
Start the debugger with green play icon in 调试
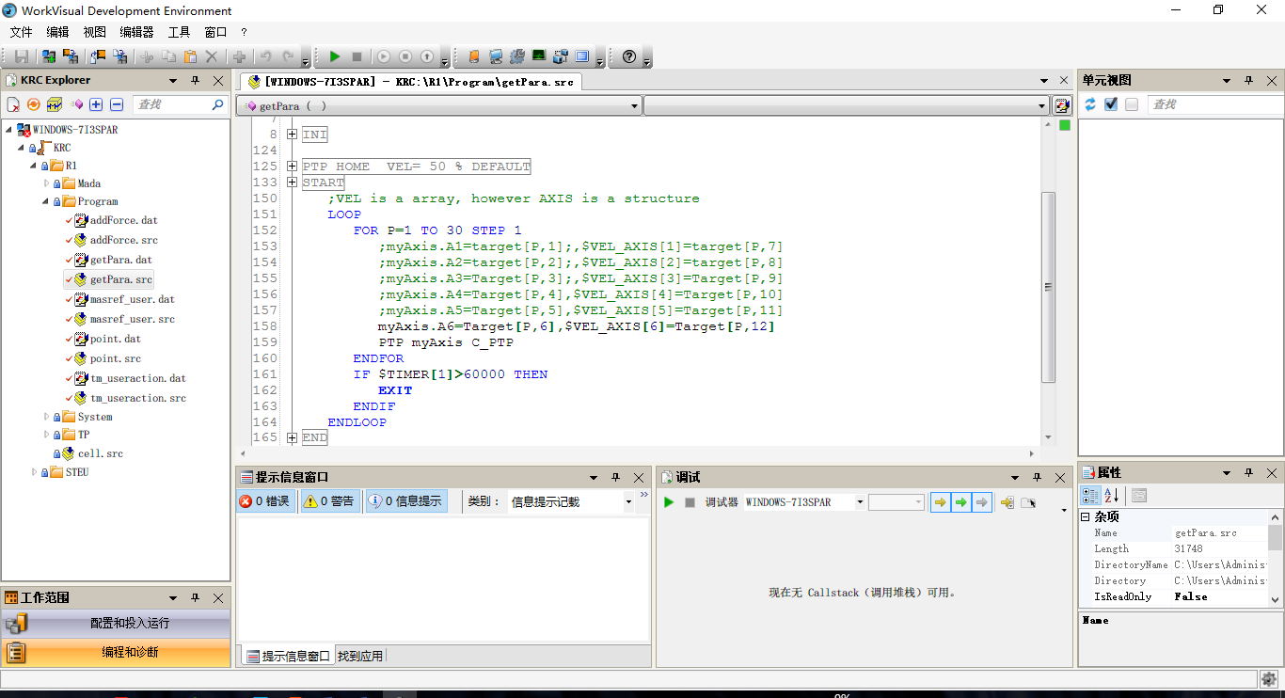669,502
